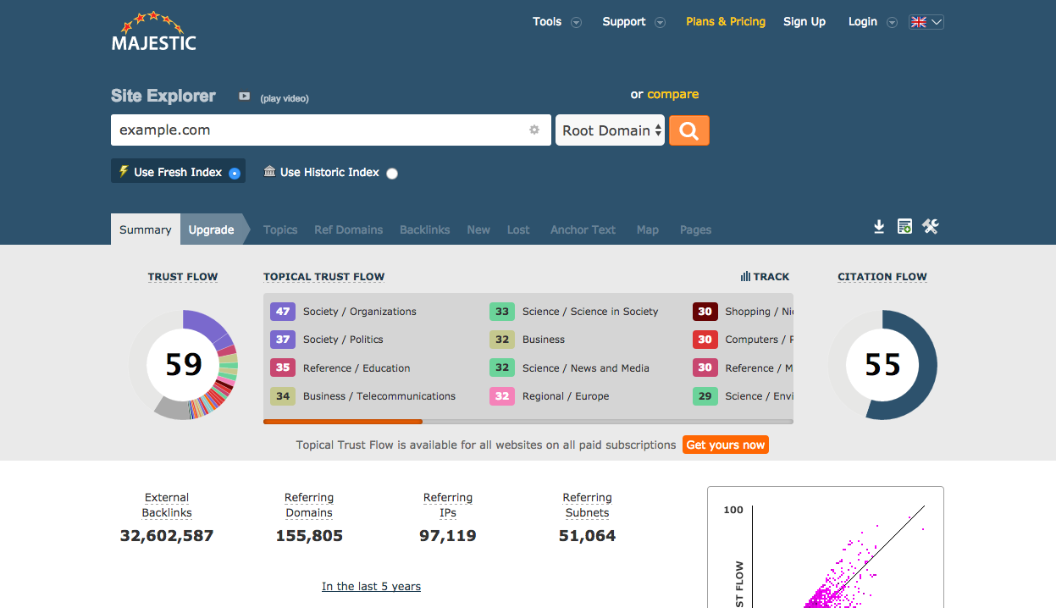Open the Plans & Pricing link

click(725, 22)
